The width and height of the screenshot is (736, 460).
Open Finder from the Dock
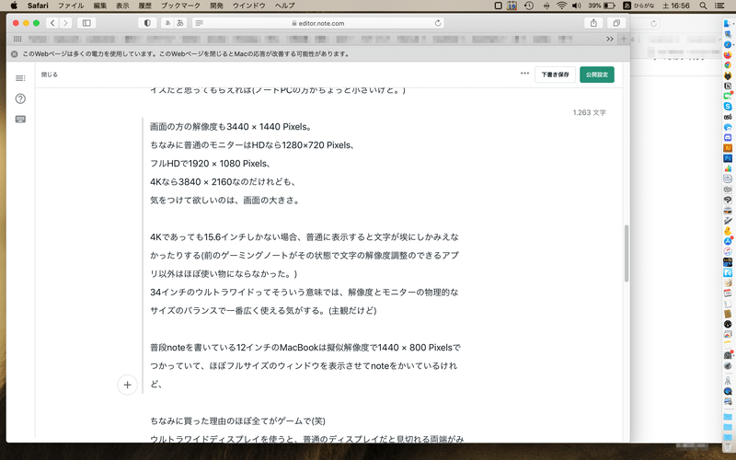[x=728, y=24]
